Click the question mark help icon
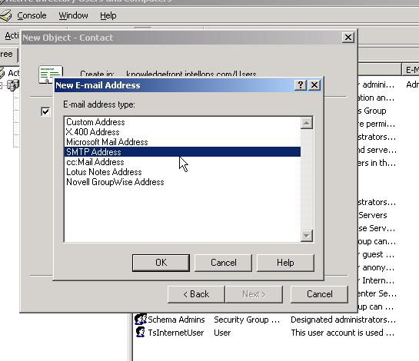 (301, 85)
